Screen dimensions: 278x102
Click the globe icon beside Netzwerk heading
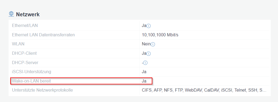pos(11,14)
